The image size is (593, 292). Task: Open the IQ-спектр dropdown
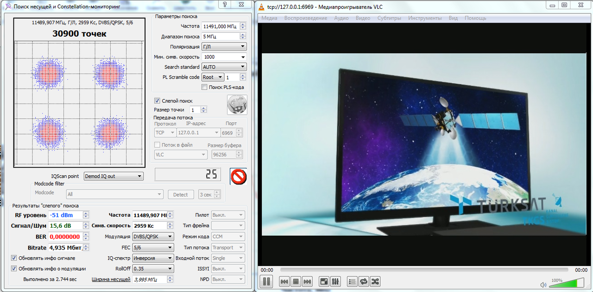point(152,258)
